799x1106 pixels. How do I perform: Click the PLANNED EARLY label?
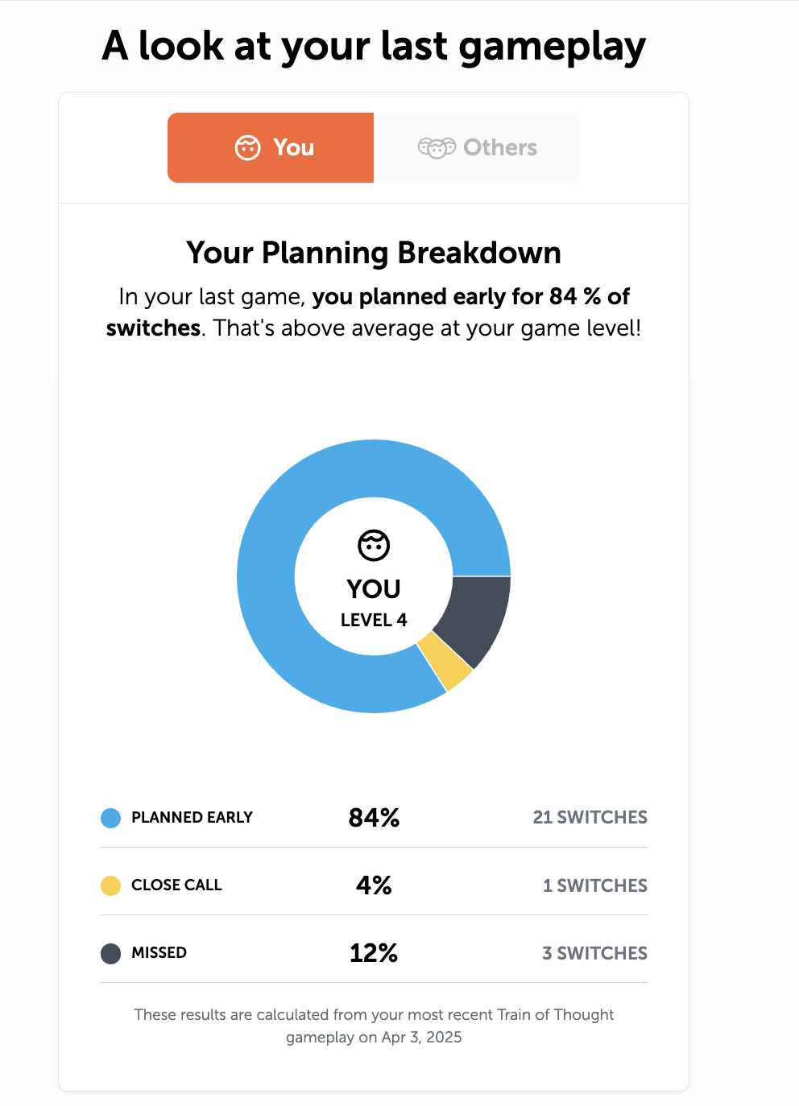coord(192,817)
